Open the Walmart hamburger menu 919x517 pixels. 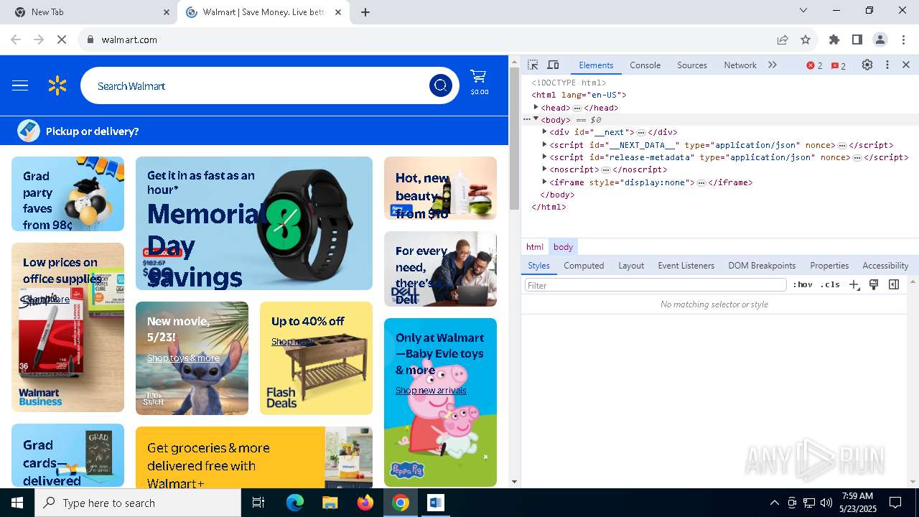coord(20,86)
